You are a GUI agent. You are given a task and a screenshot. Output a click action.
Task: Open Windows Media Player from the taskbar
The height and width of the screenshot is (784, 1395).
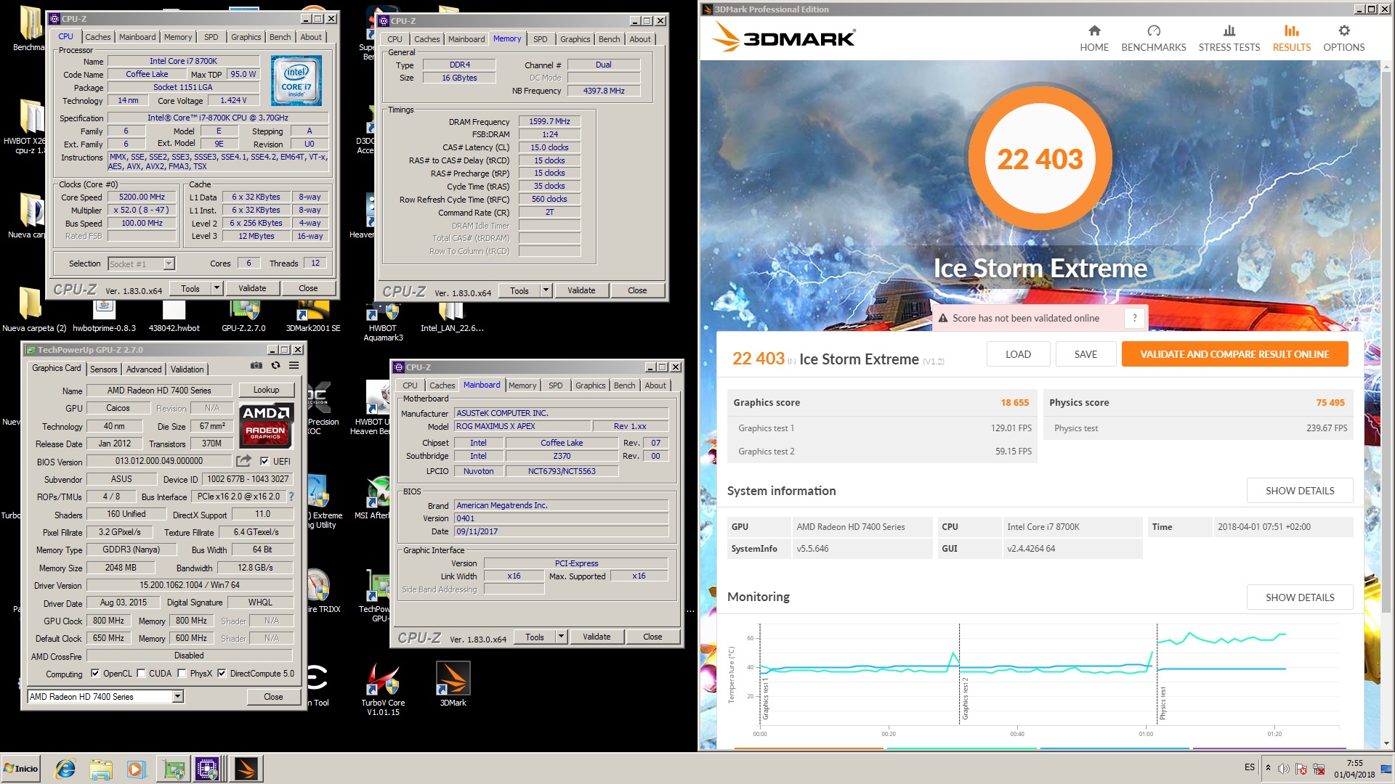[136, 769]
